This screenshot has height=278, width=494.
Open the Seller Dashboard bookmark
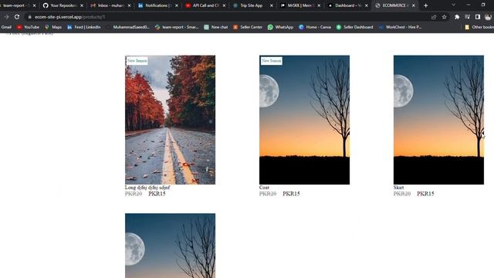point(354,27)
